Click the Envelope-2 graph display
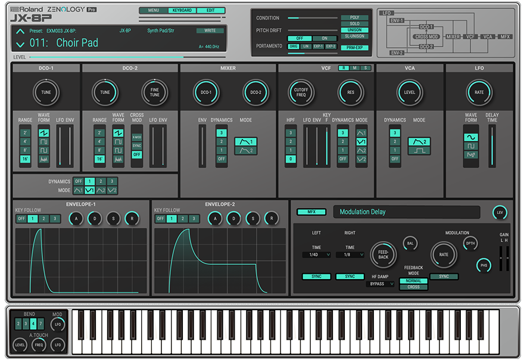The height and width of the screenshot is (362, 524). [220, 261]
